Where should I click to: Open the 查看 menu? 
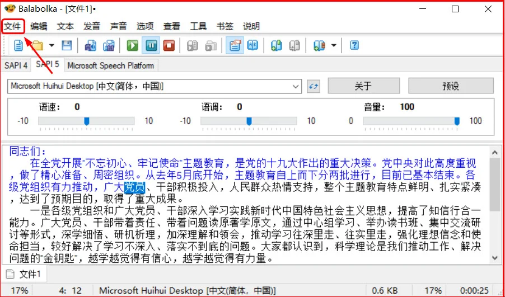point(172,26)
